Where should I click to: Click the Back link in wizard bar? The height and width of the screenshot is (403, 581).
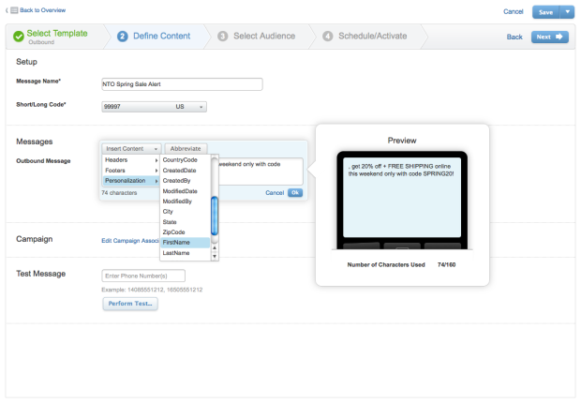tap(514, 37)
